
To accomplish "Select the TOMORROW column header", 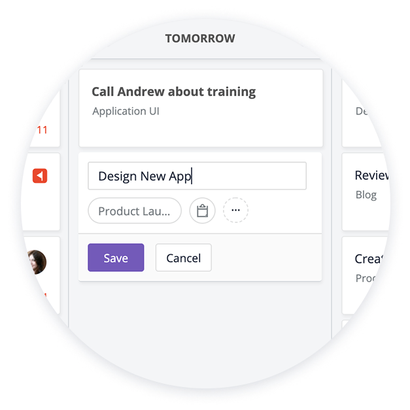I will 200,39.
